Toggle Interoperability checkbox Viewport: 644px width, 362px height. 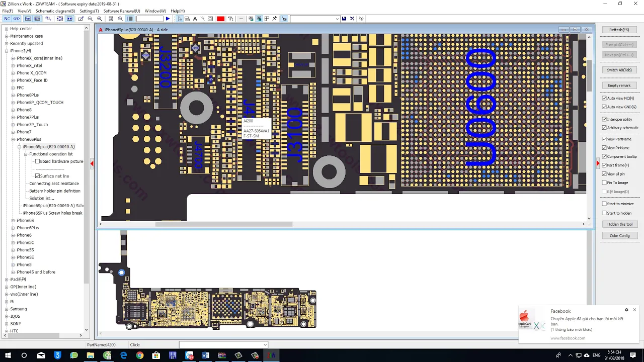click(604, 119)
